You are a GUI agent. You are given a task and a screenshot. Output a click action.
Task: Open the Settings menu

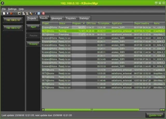(x=12, y=9)
